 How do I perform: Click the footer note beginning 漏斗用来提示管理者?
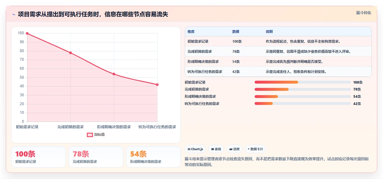click(x=276, y=162)
